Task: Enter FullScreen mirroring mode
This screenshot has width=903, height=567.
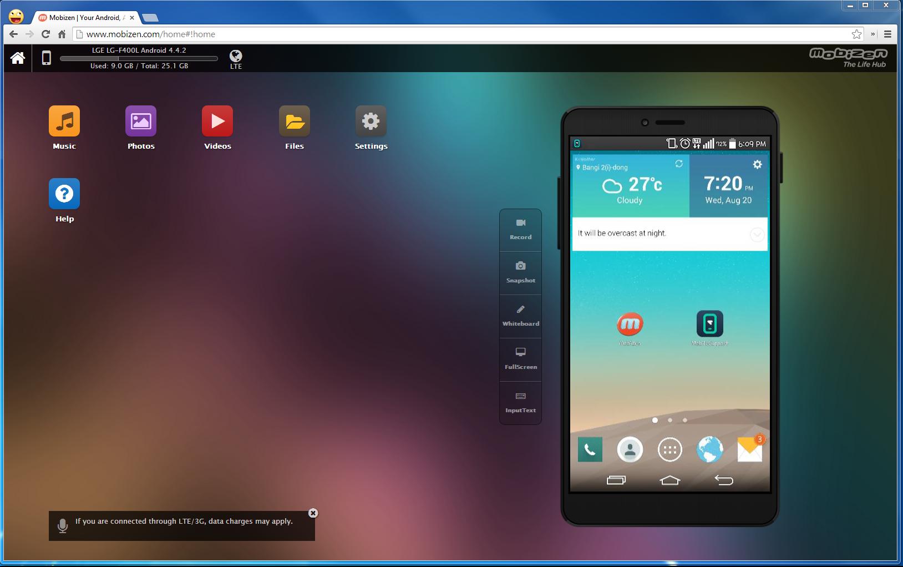Action: (520, 359)
